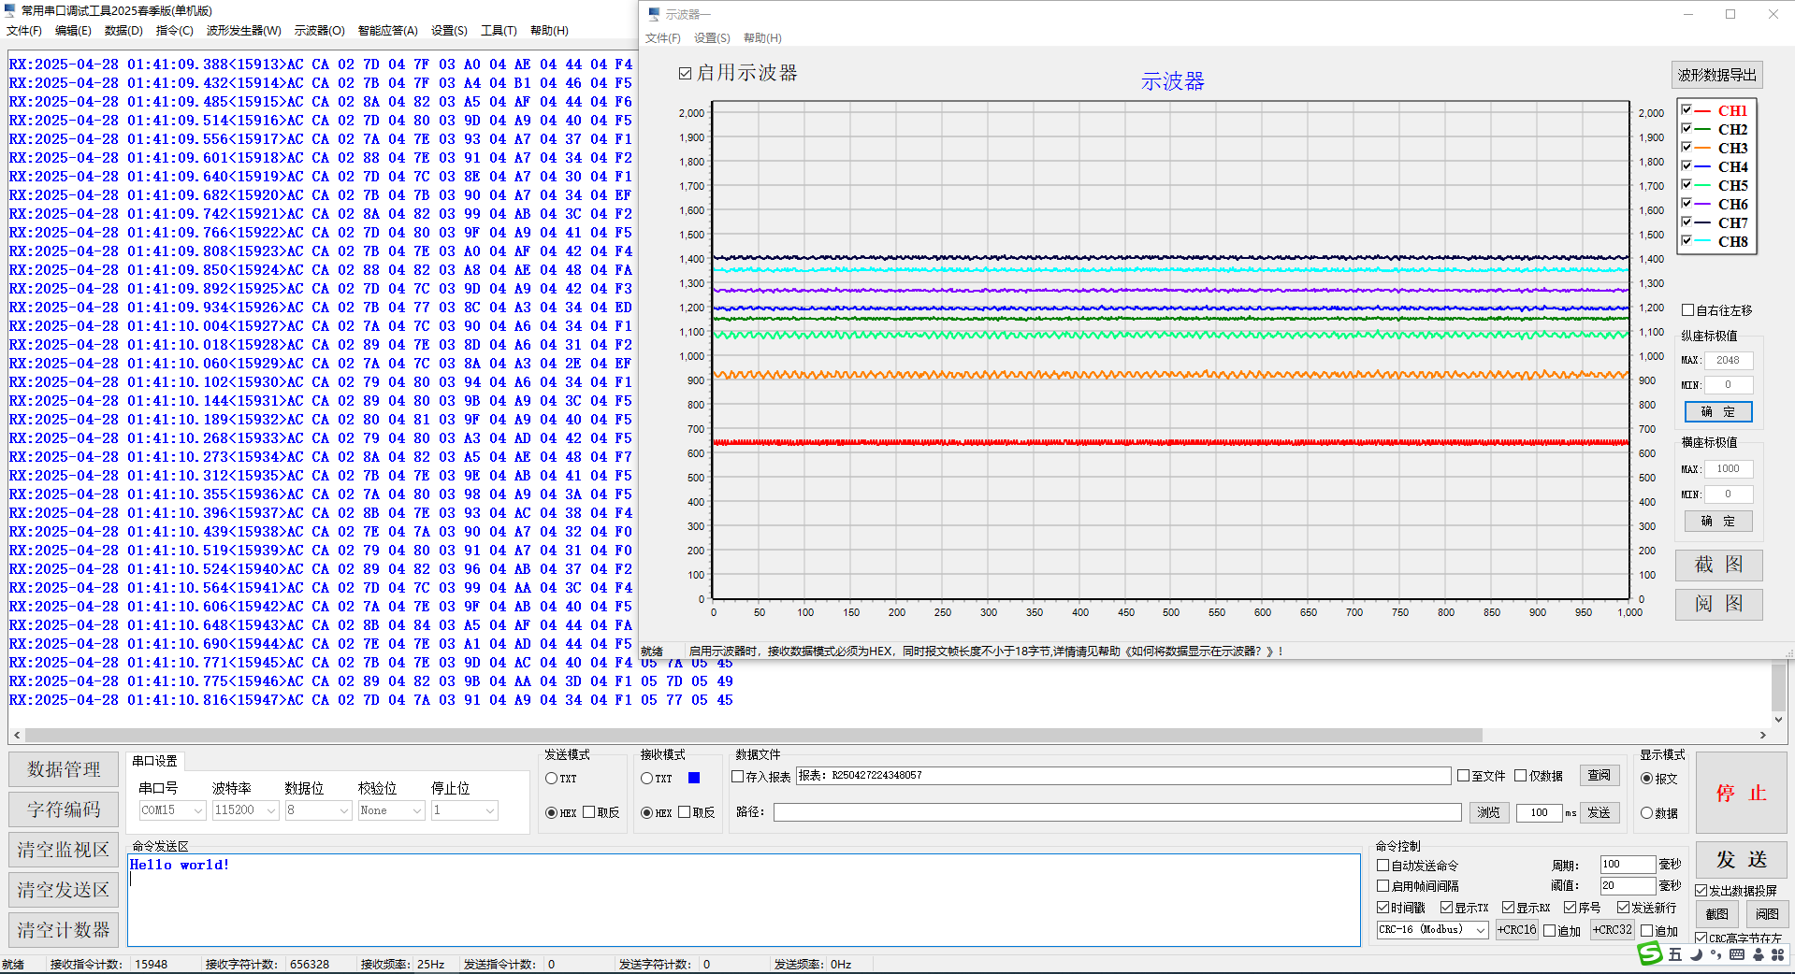Click the IME toolbox grid icon

(1778, 954)
